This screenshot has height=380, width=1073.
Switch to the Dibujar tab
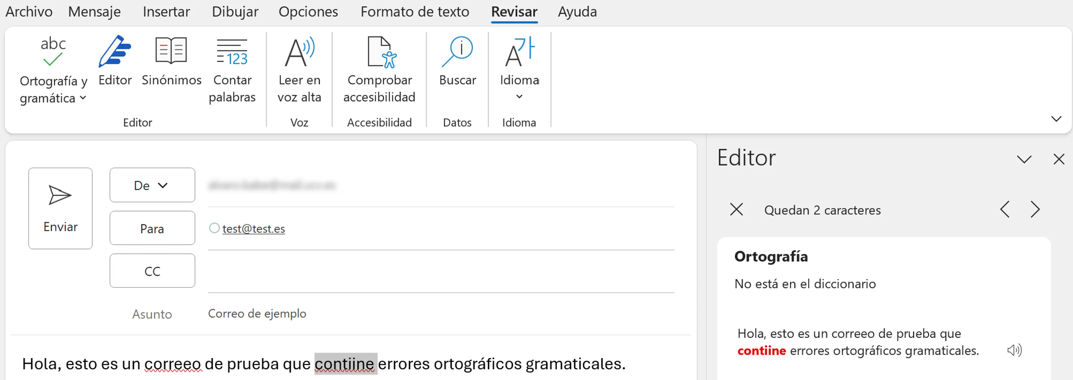tap(235, 11)
